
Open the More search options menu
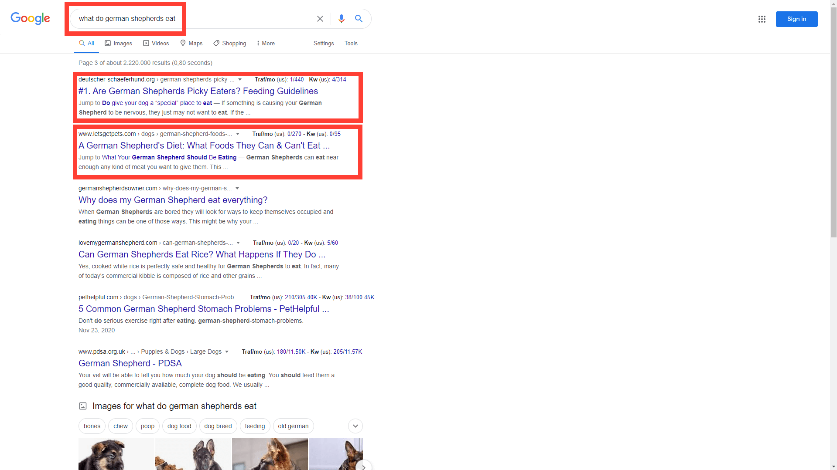(266, 43)
